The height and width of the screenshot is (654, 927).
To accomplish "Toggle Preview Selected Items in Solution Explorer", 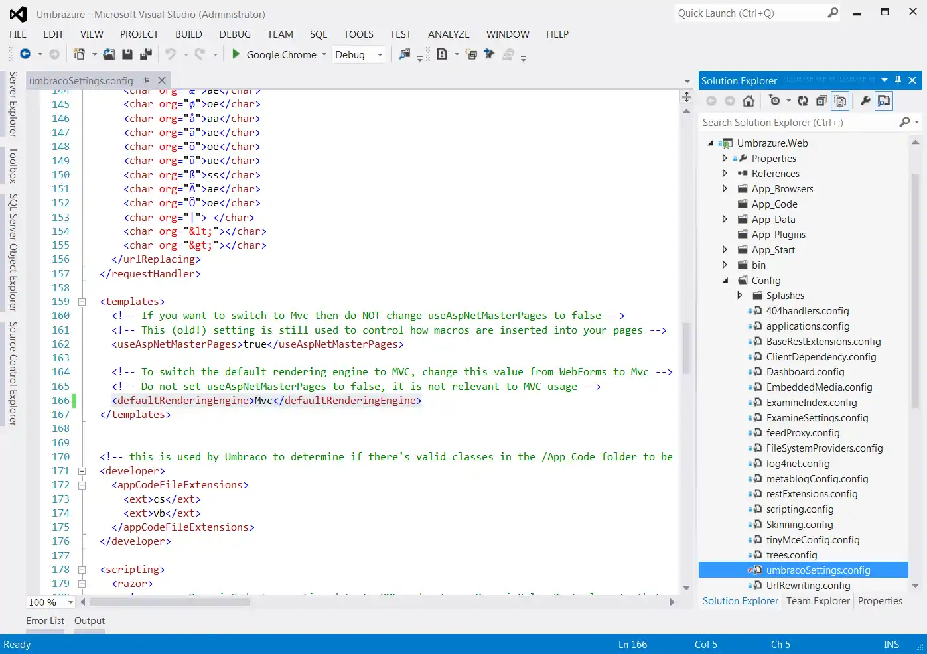I will click(x=884, y=101).
